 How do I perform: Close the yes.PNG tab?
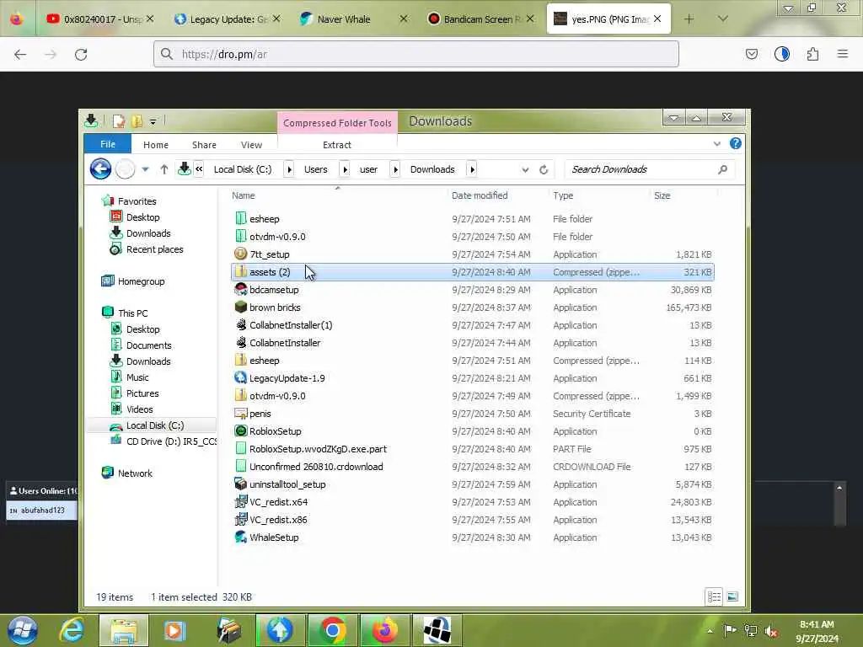657,19
